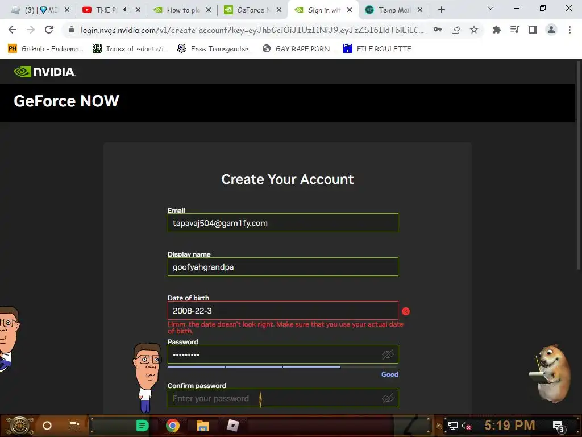Toggle the browser side panel
582x437 pixels.
(533, 30)
